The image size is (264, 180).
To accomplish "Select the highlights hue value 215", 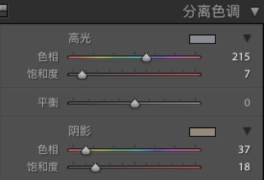I will [241, 57].
